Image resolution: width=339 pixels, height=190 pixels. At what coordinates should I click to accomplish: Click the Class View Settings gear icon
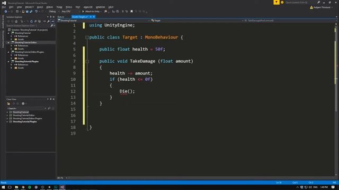coord(23,103)
